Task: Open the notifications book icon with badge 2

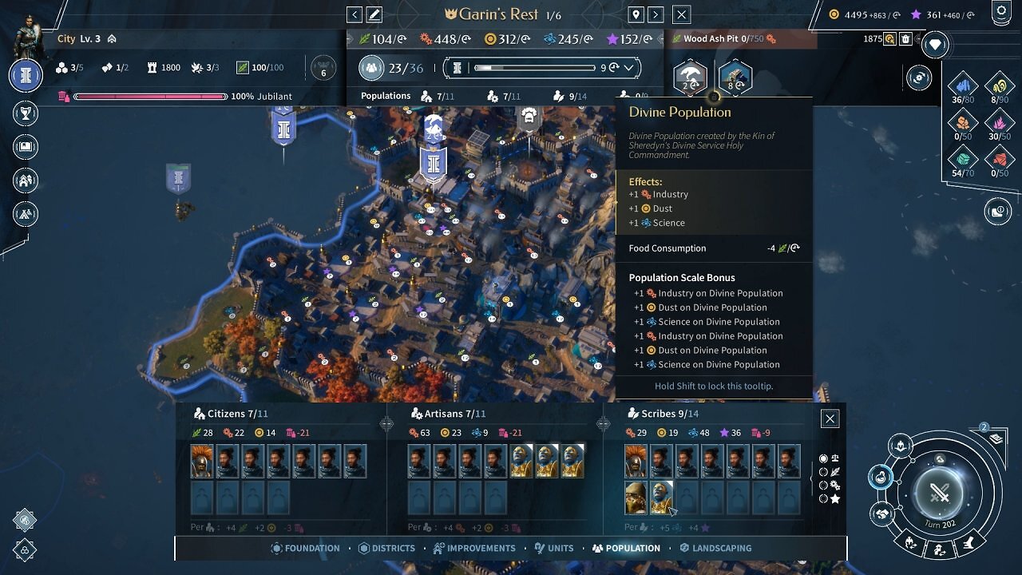Action: click(x=996, y=438)
